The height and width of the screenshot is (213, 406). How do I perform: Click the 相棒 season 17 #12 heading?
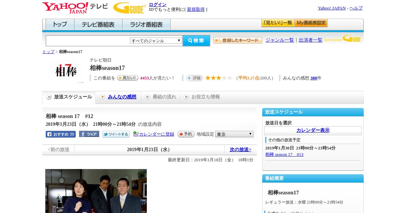pyautogui.click(x=69, y=116)
